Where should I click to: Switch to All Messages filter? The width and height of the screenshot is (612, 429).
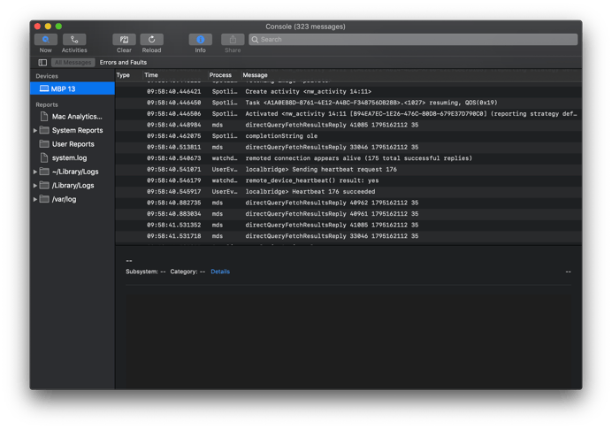[x=73, y=63]
